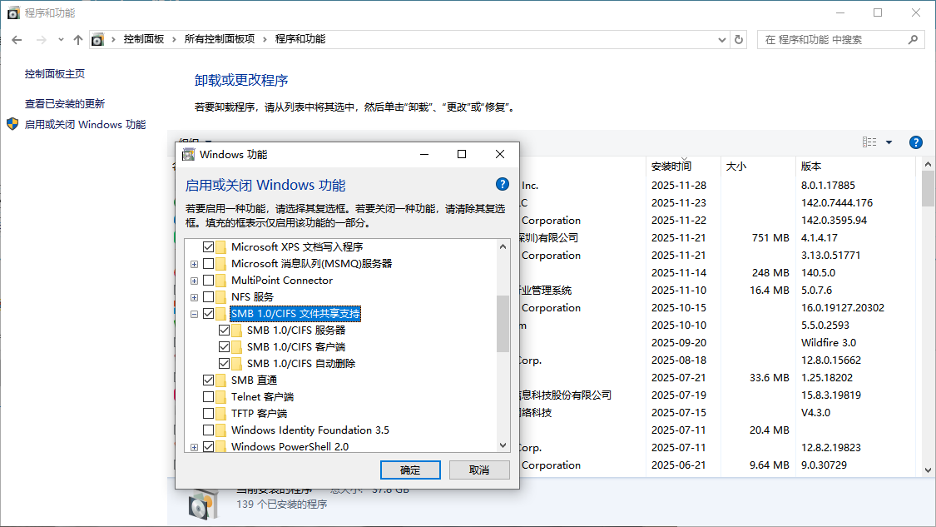Go back using the back arrow
Viewport: 936px width, 527px height.
click(x=17, y=39)
